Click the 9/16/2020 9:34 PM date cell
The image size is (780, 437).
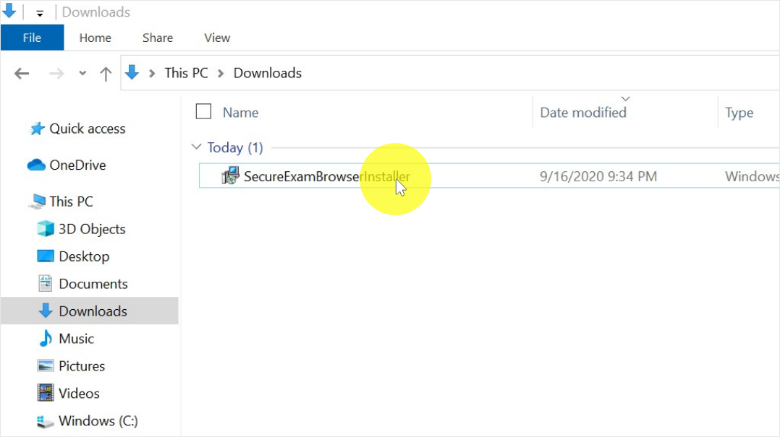pyautogui.click(x=598, y=176)
